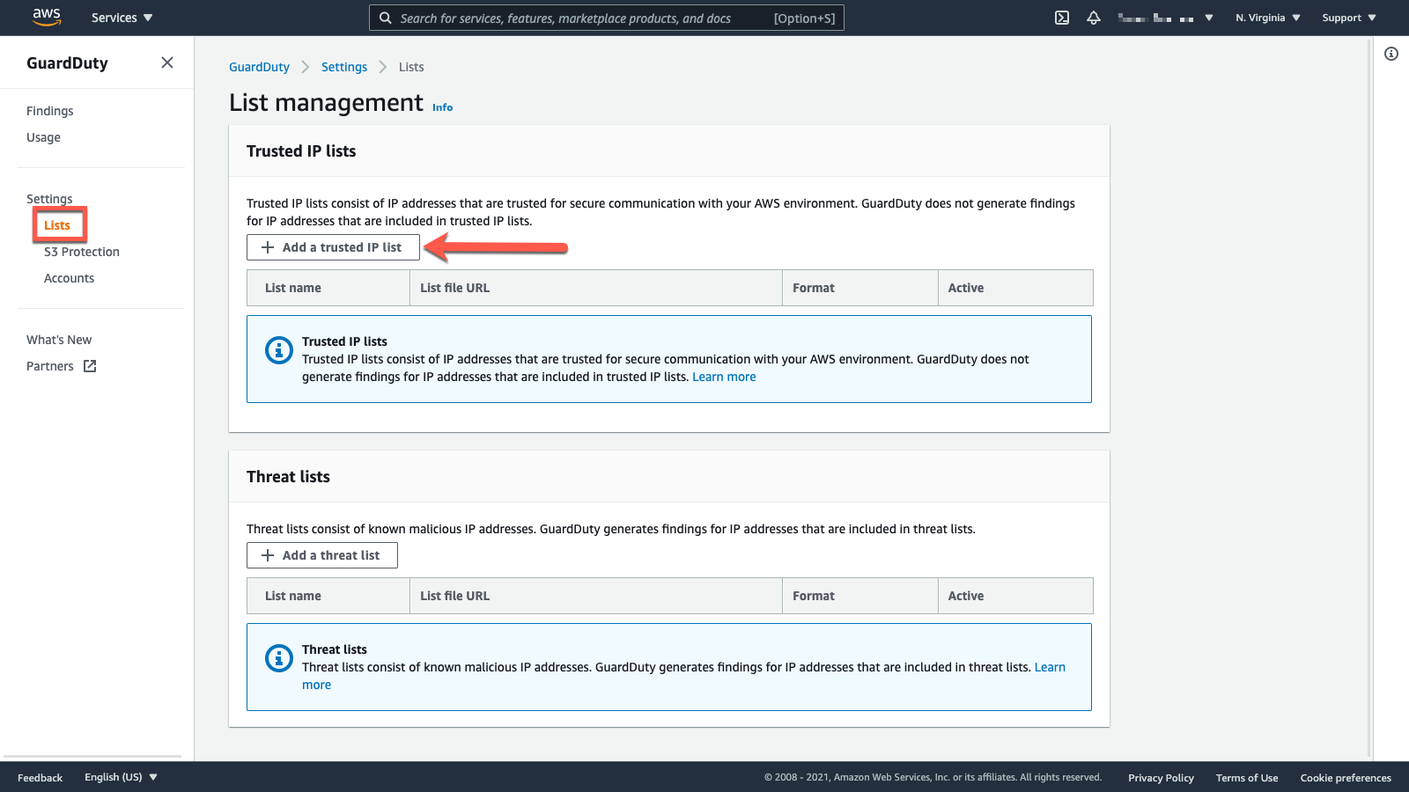Open S3 Protection settings
This screenshot has height=792, width=1409.
click(82, 252)
